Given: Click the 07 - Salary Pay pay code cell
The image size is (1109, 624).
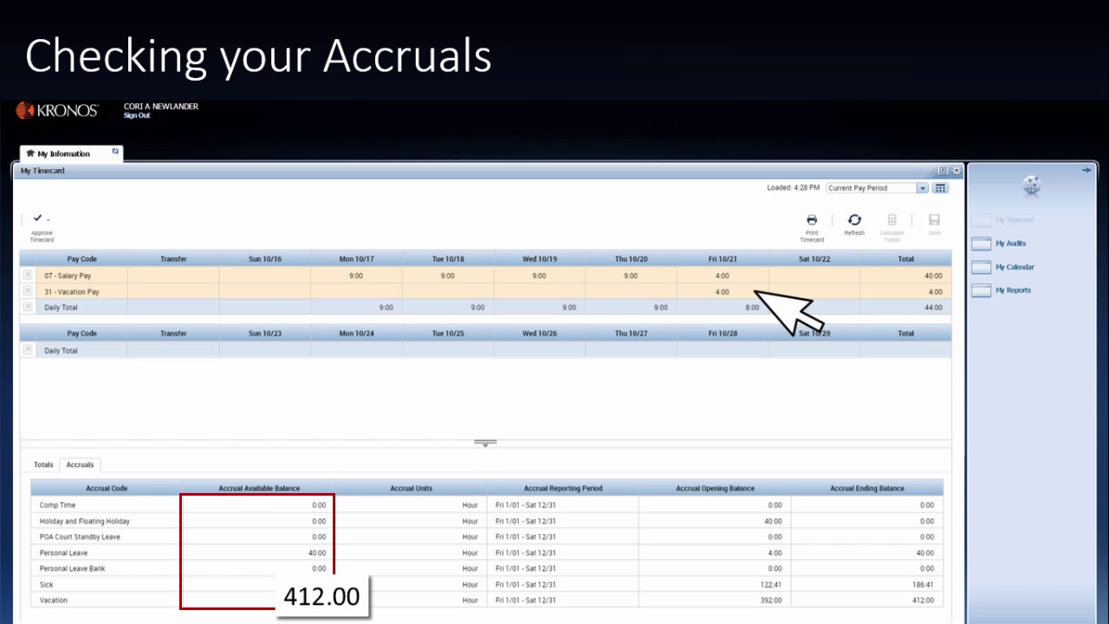Looking at the screenshot, I should (82, 276).
